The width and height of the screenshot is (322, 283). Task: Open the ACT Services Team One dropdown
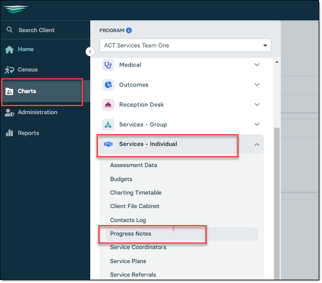185,45
